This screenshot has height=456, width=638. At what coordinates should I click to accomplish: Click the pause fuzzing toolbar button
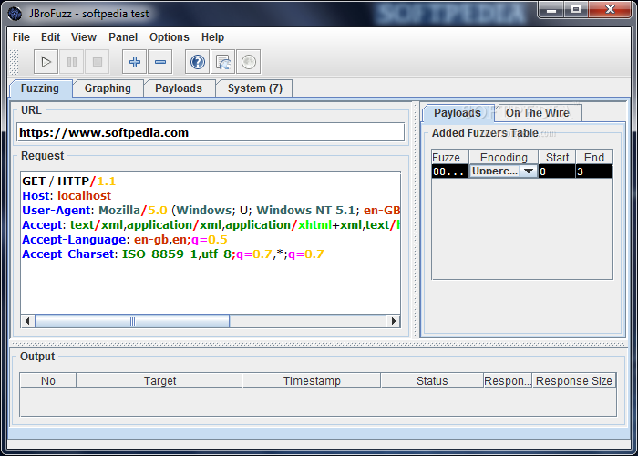[x=72, y=62]
